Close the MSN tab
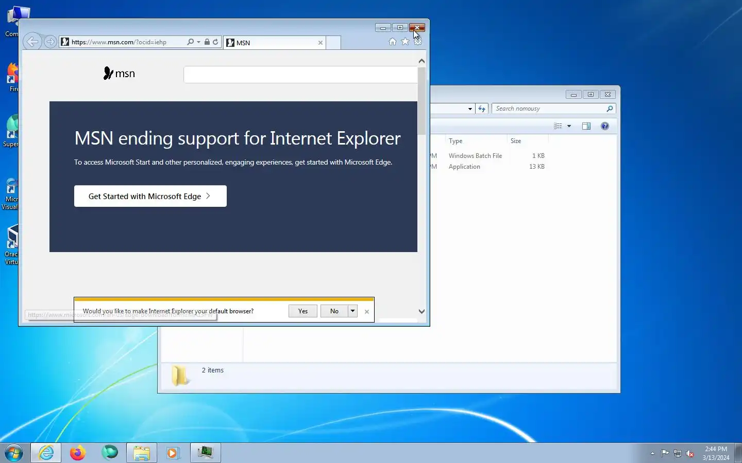742x463 pixels. [x=321, y=43]
